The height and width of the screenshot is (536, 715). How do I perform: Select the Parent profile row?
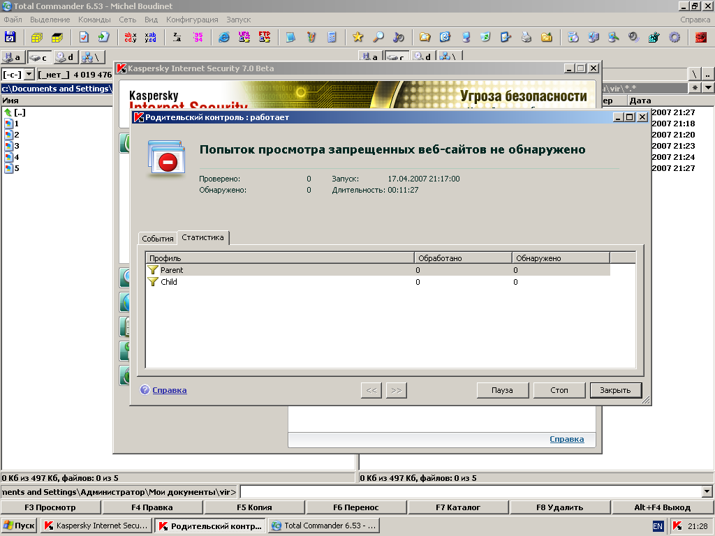(378, 270)
